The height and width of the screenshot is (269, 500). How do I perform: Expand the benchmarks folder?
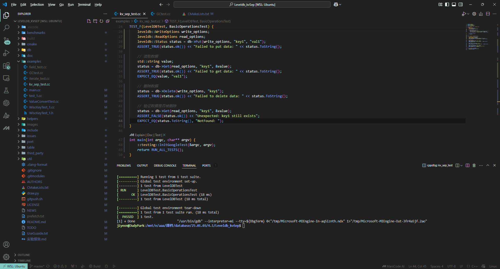(x=36, y=33)
